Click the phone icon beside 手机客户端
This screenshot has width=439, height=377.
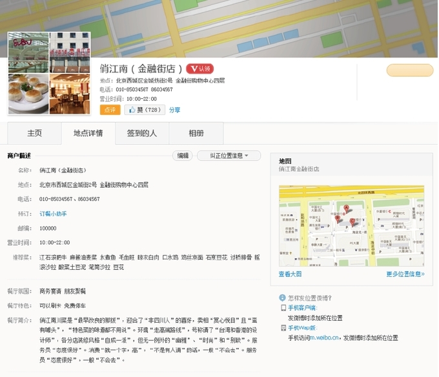(x=283, y=308)
